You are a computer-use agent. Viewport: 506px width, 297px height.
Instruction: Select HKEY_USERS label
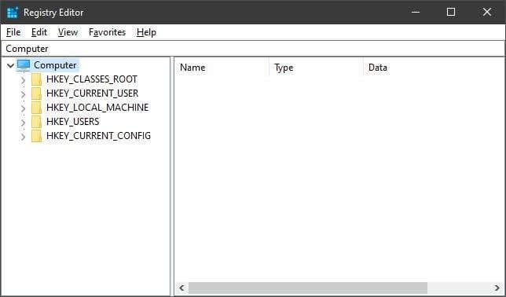[x=72, y=122]
